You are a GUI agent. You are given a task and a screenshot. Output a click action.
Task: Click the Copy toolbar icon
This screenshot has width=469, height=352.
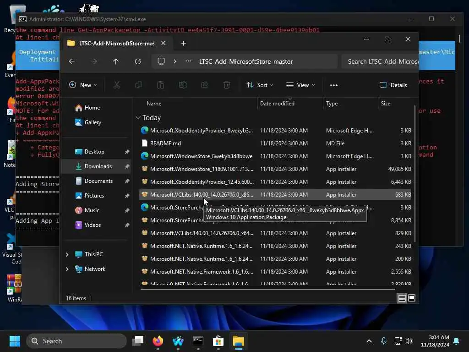[138, 85]
